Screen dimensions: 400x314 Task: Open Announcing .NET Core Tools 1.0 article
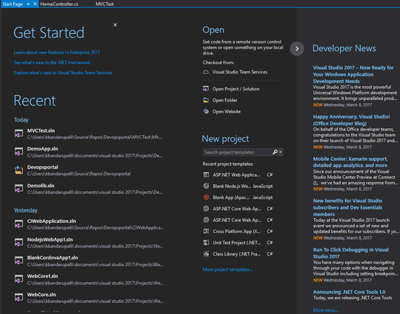tap(349, 292)
